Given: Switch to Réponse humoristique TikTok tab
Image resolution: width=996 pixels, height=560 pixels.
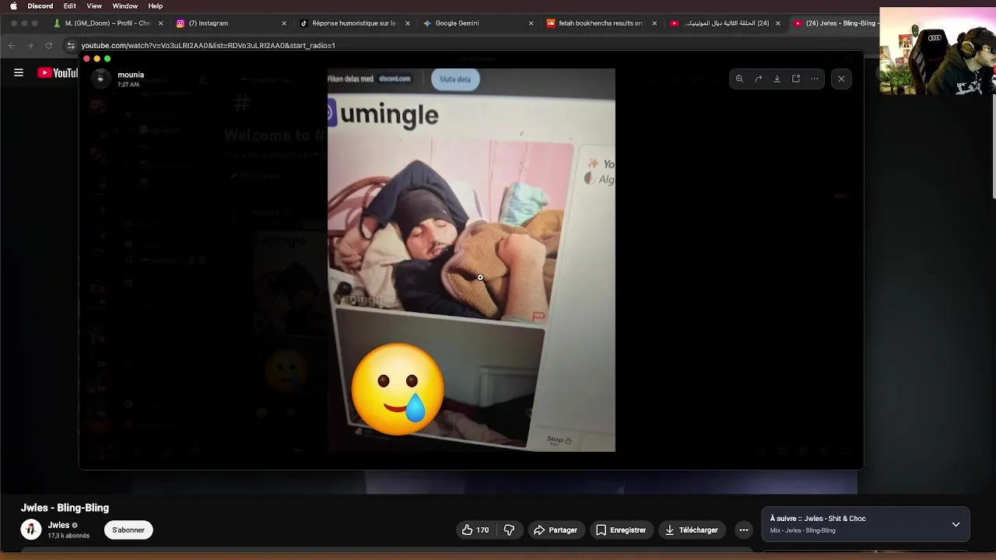Looking at the screenshot, I should (353, 23).
